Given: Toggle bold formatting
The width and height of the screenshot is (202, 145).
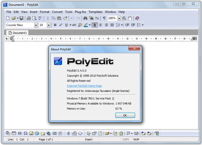Looking at the screenshot, I should 55,25.
